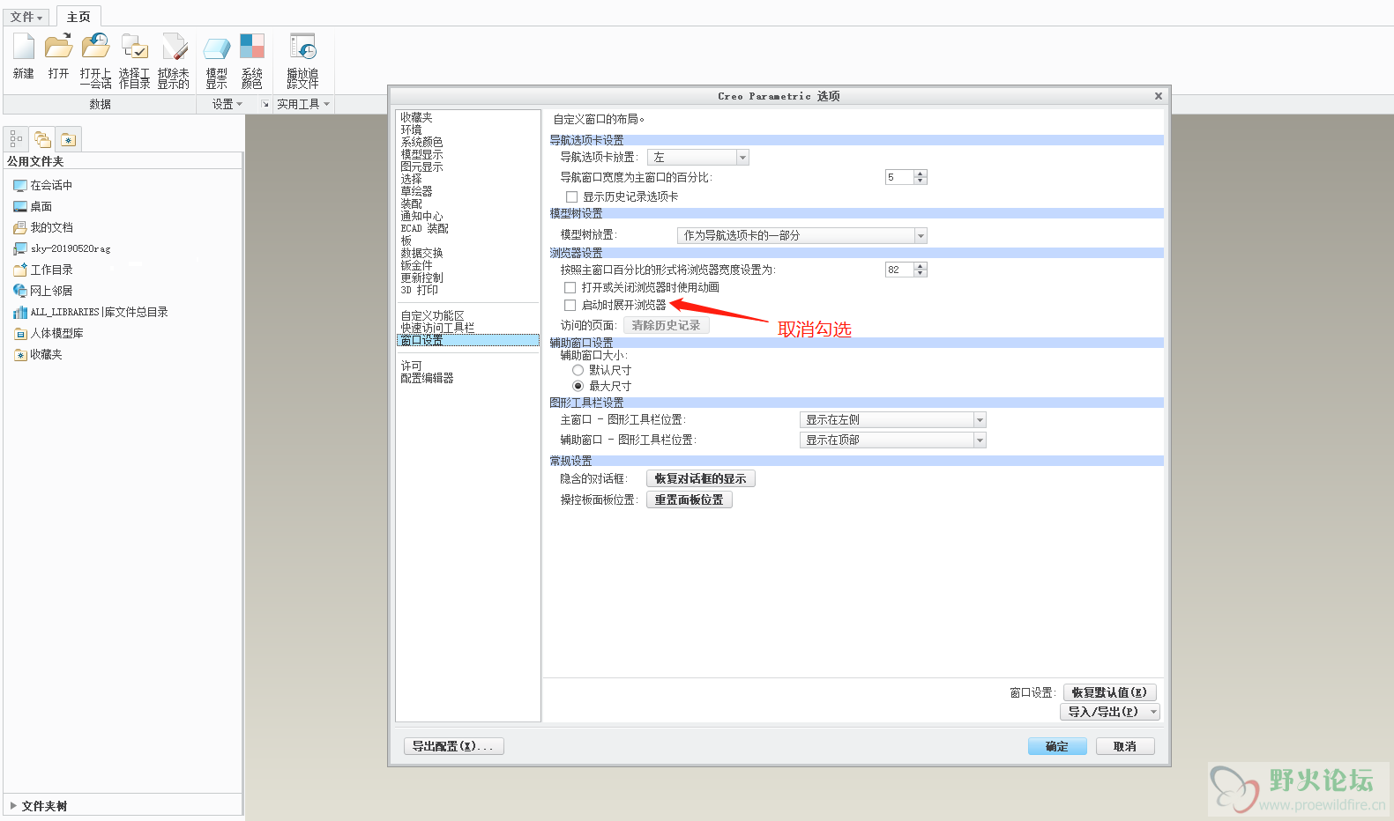Click 导出配置 button

pos(454,747)
